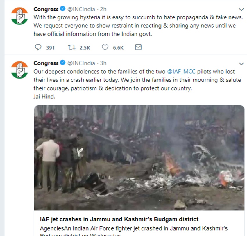This screenshot has width=247, height=236.
Task: Reply to the first Congress tweet
Action: pyautogui.click(x=38, y=47)
